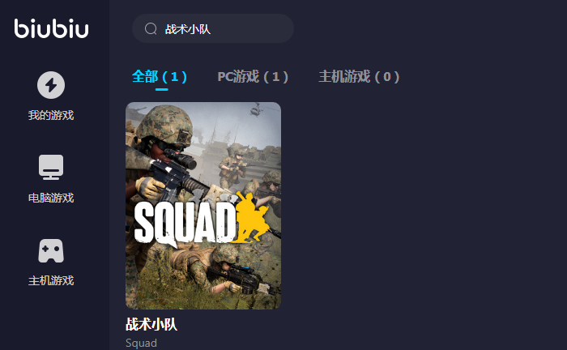This screenshot has height=350, width=567.
Task: Click the magnifier search icon
Action: coord(151,28)
